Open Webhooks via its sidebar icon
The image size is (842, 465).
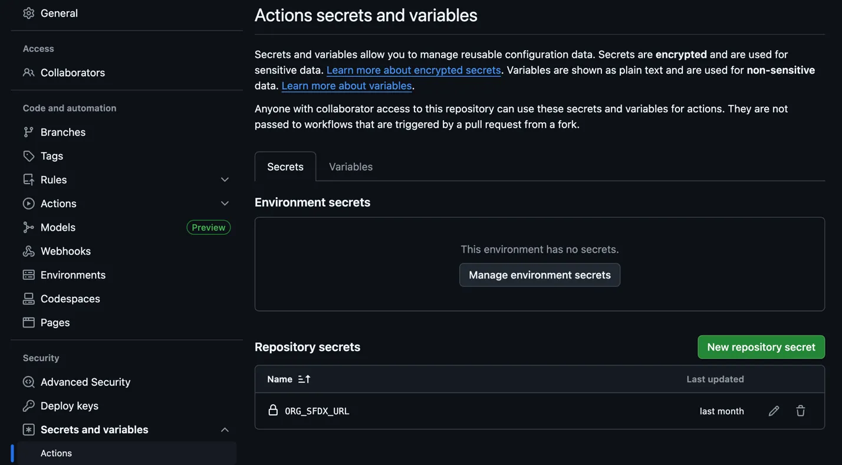tap(28, 251)
